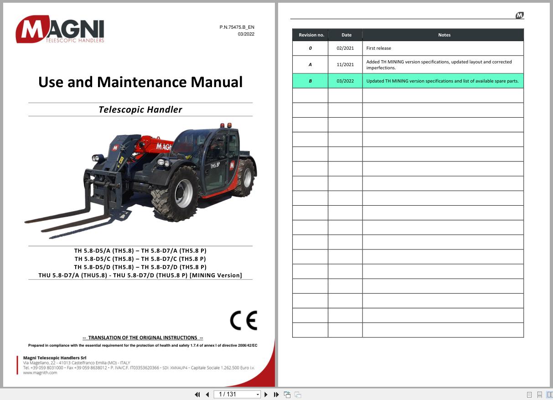This screenshot has height=400, width=553.
Task: Click the 'Telescopic Handler' subtitle
Action: point(140,109)
